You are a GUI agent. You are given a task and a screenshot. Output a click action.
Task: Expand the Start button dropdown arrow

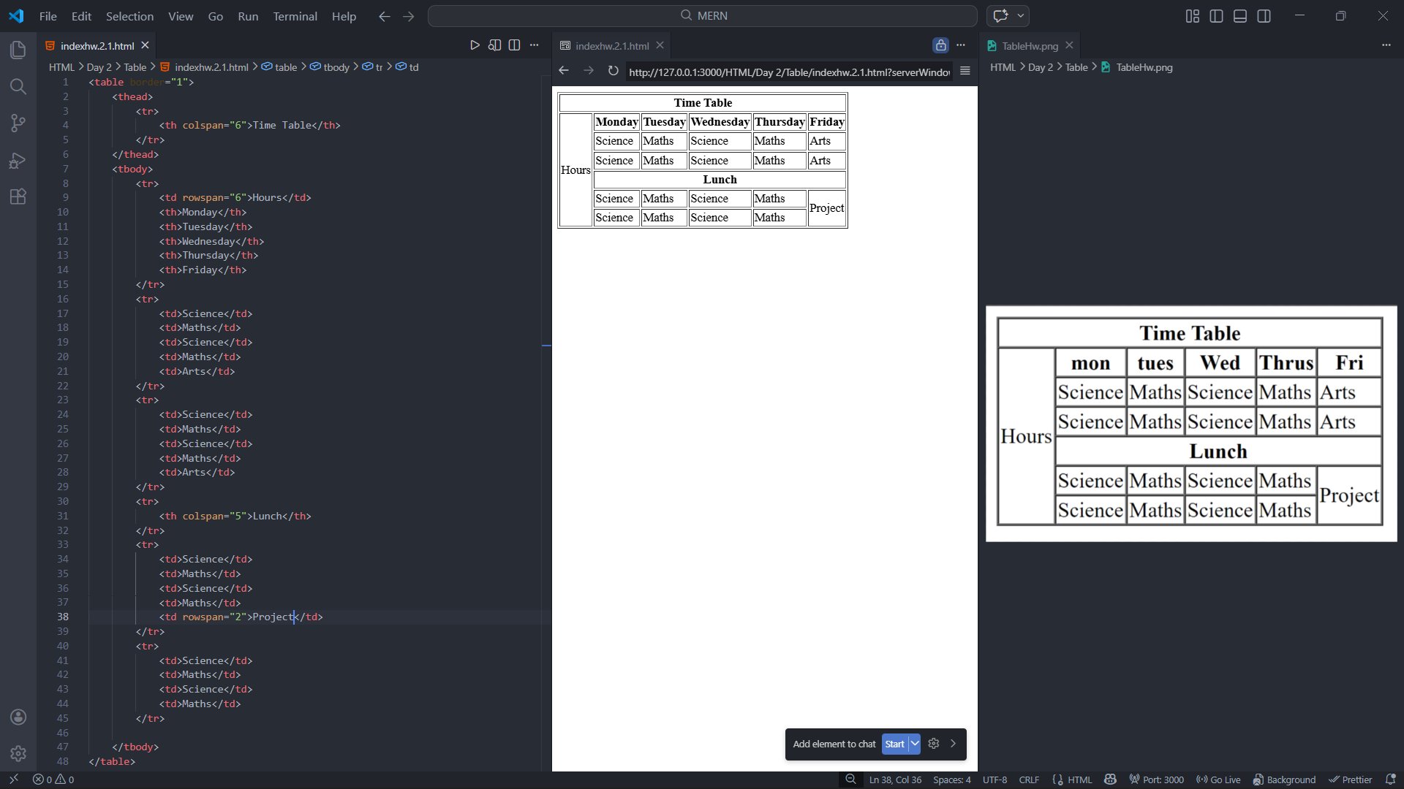(x=915, y=744)
